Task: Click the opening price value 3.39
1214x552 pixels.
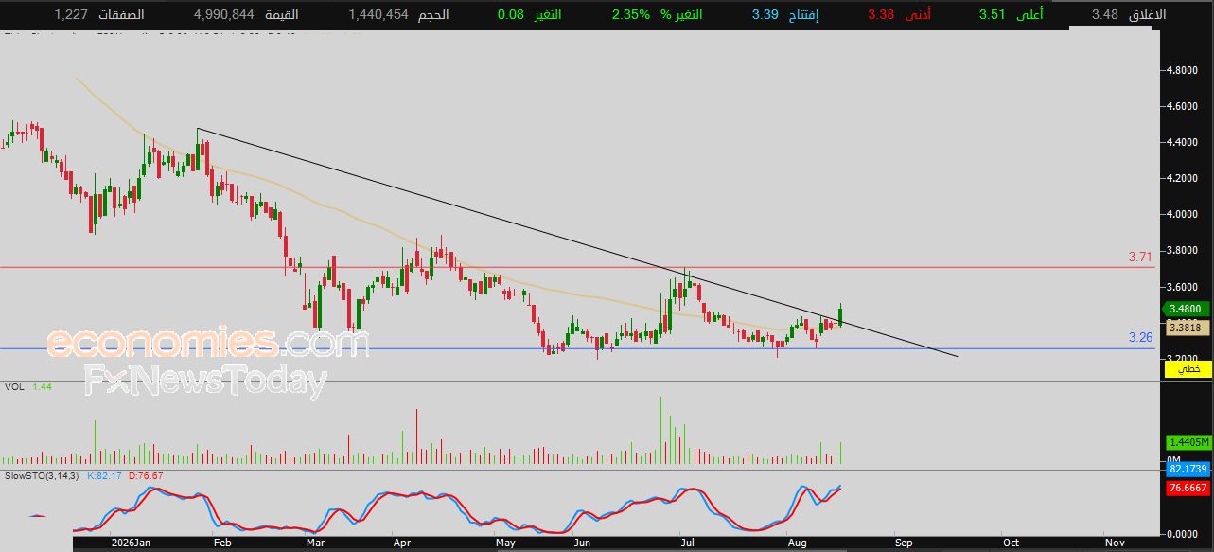Action: [765, 14]
